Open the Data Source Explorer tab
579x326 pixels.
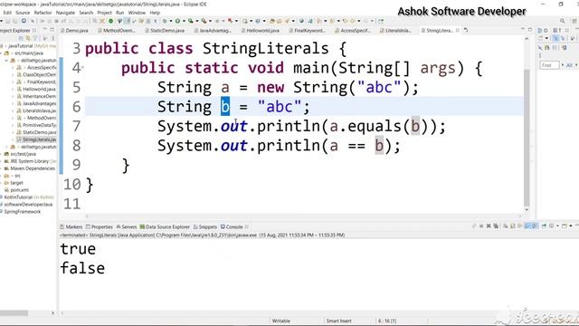tap(165, 227)
